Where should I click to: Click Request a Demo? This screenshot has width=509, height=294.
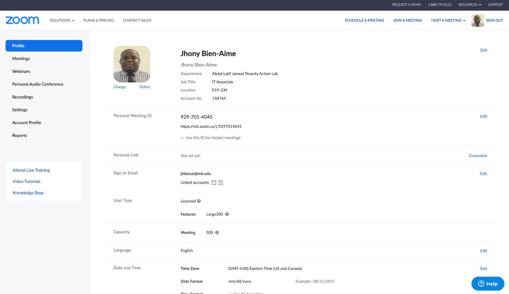pos(407,5)
